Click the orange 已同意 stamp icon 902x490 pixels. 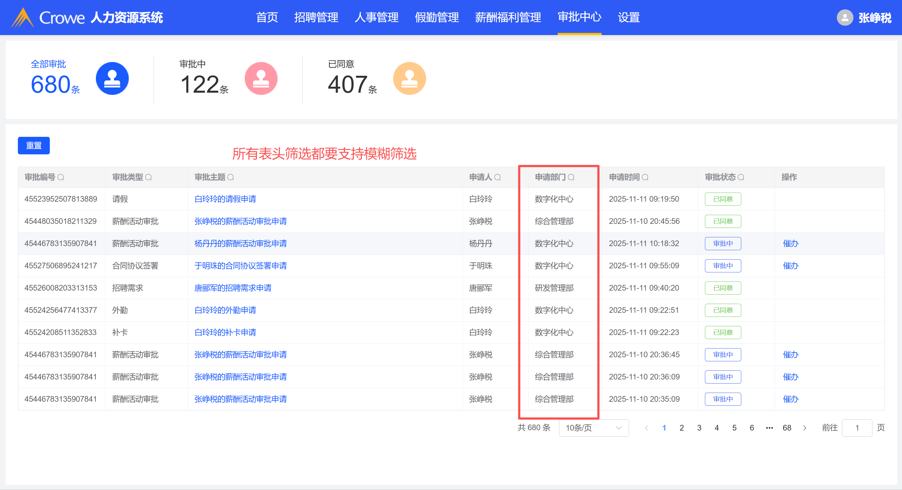coord(409,78)
